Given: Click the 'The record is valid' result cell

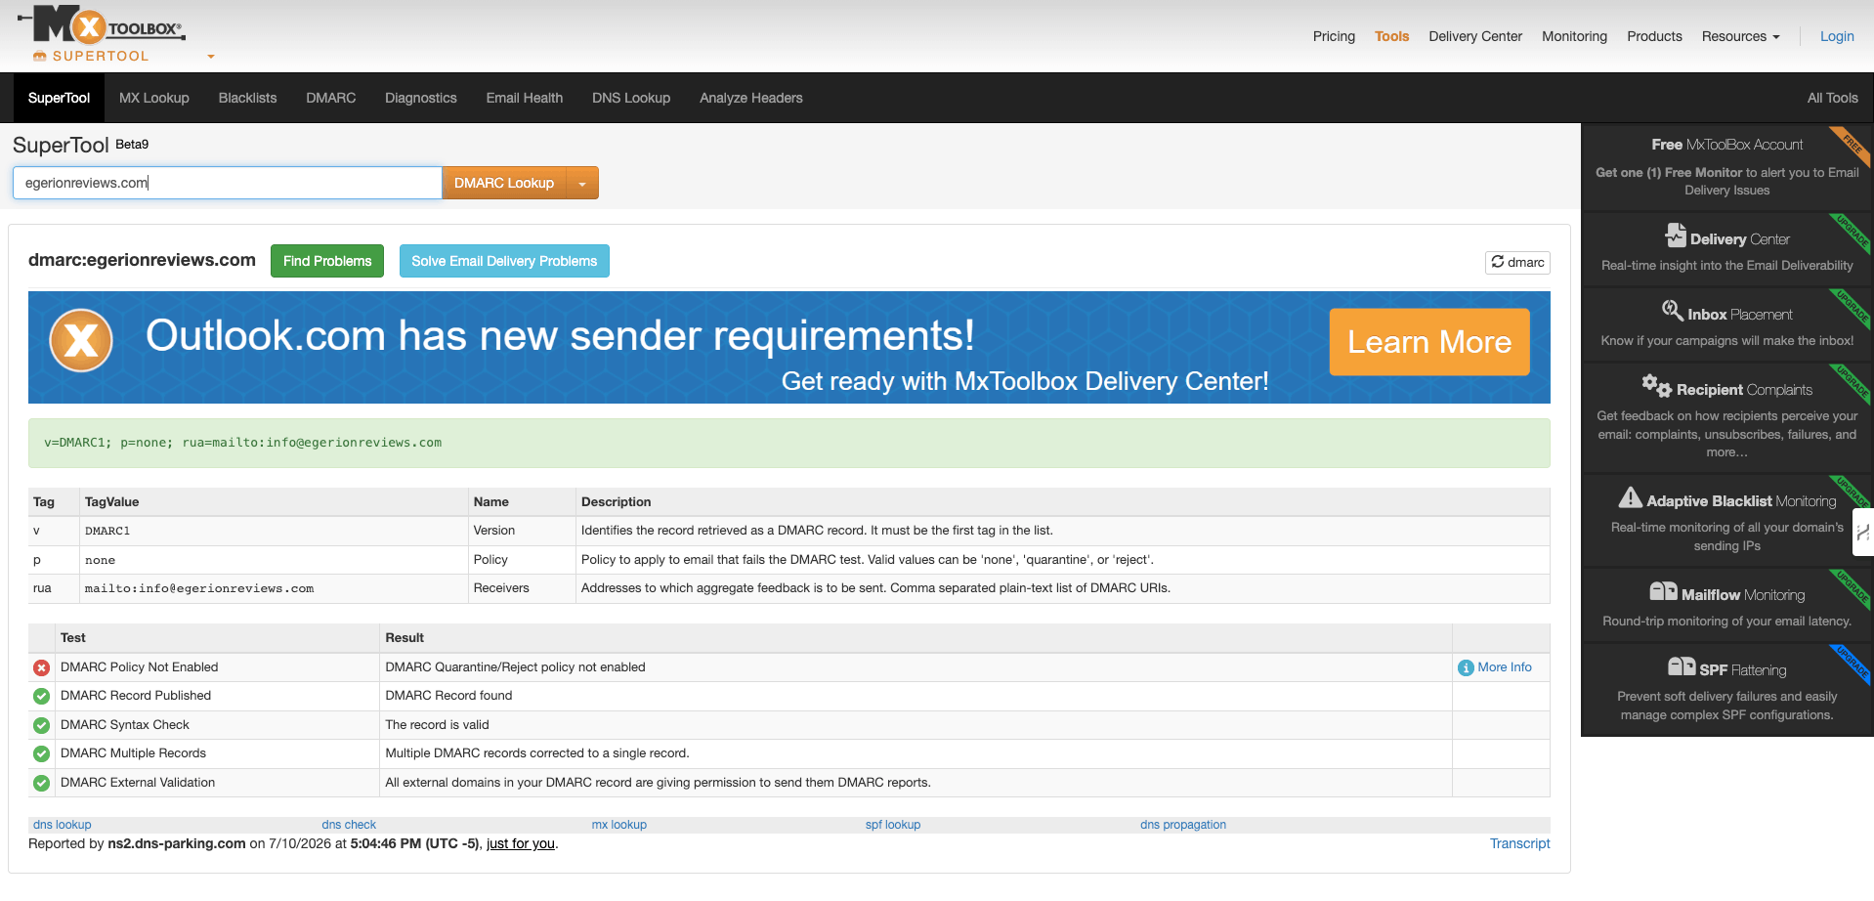Looking at the screenshot, I should (x=915, y=725).
